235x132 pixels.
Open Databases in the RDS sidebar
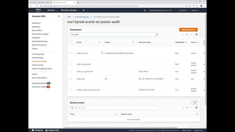36,27
